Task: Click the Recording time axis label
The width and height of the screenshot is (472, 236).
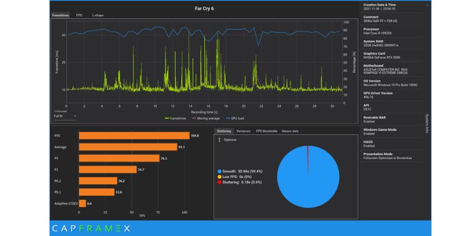Action: coord(204,112)
